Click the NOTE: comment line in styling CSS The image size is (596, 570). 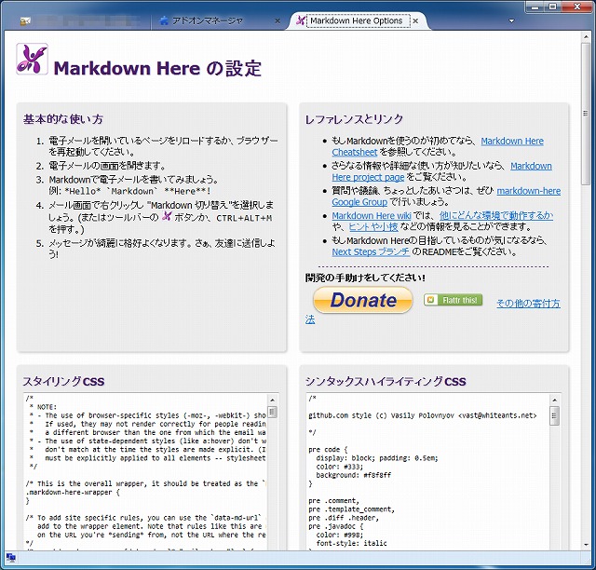(x=43, y=407)
